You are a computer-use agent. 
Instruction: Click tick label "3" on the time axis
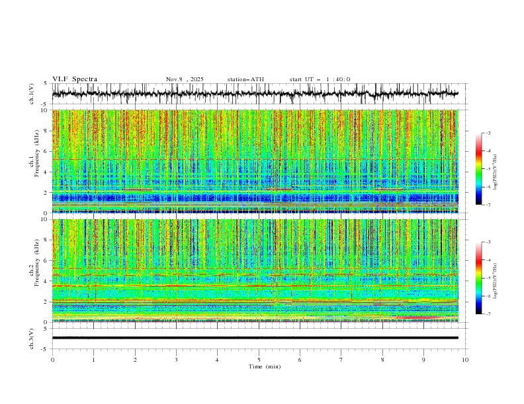point(176,360)
